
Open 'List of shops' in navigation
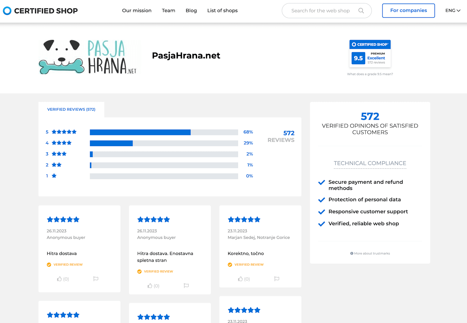[222, 11]
